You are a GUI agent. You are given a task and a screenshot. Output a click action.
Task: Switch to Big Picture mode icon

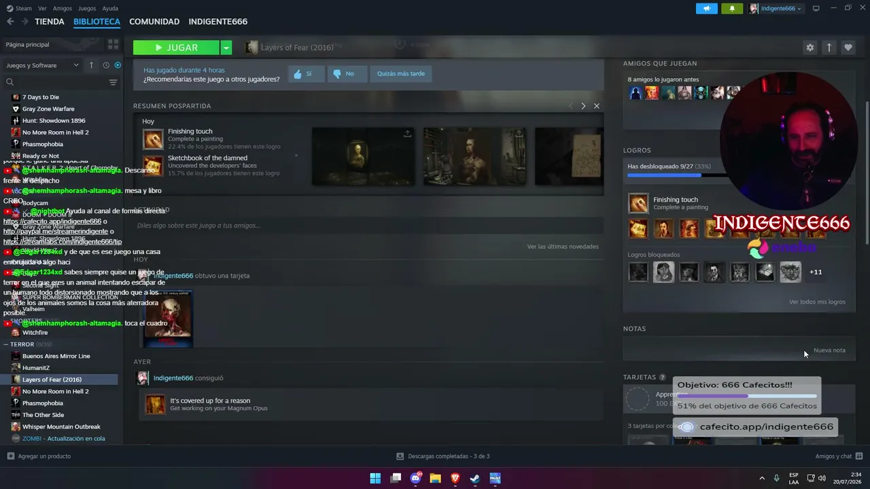tap(816, 8)
